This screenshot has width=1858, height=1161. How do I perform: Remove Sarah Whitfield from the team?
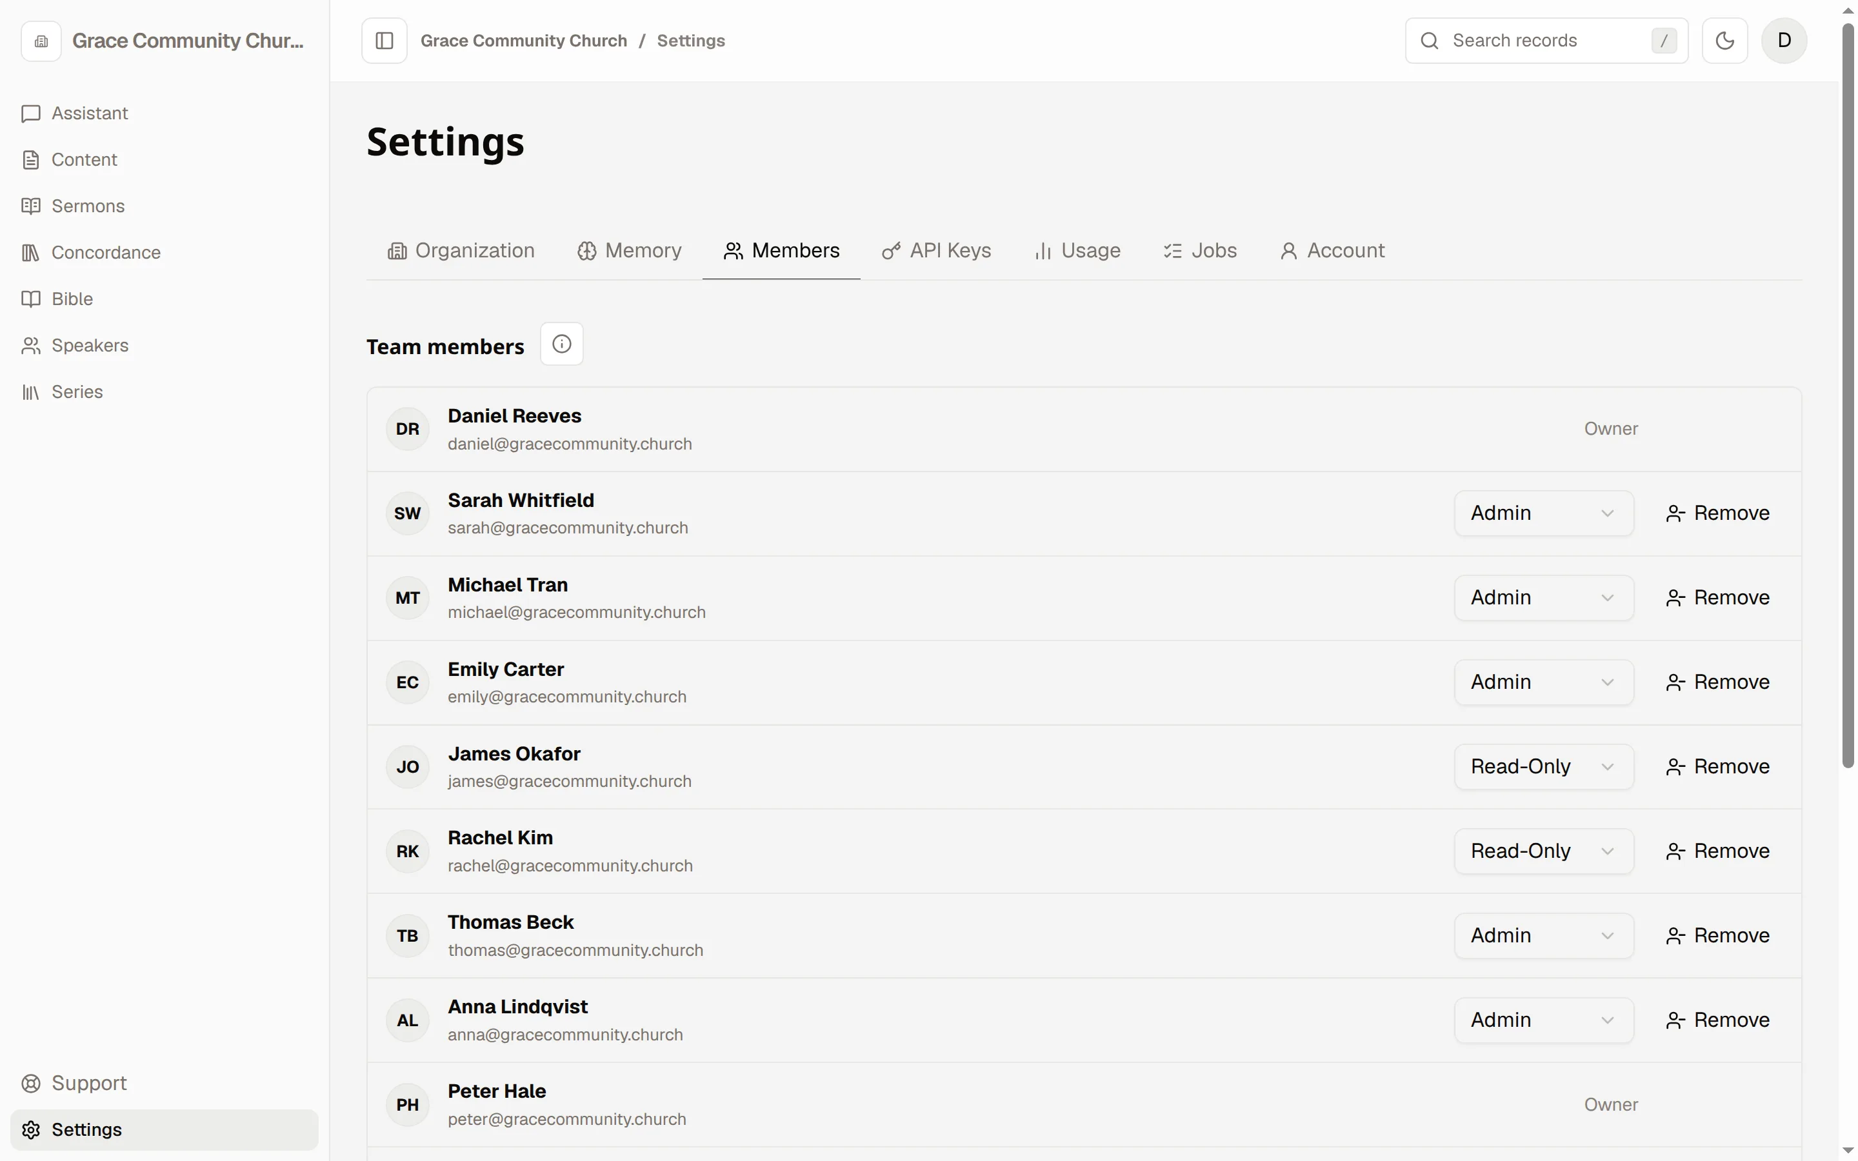point(1717,513)
